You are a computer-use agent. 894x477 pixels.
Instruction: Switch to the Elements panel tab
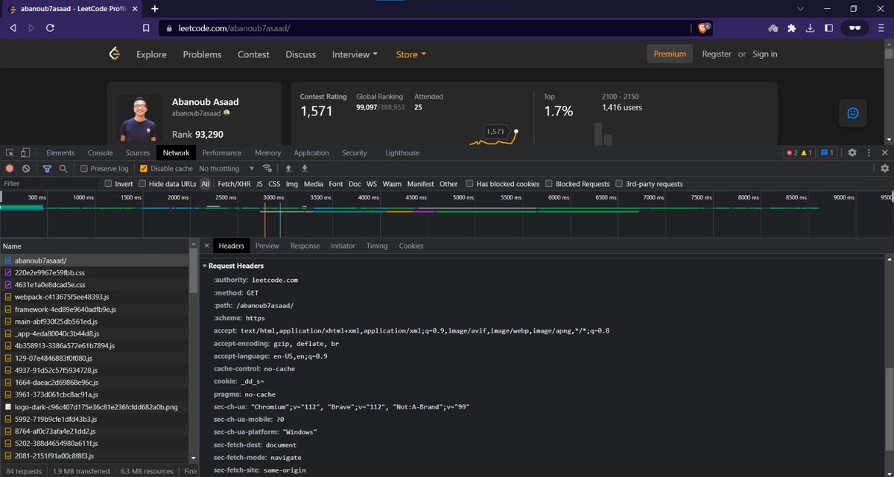[60, 153]
